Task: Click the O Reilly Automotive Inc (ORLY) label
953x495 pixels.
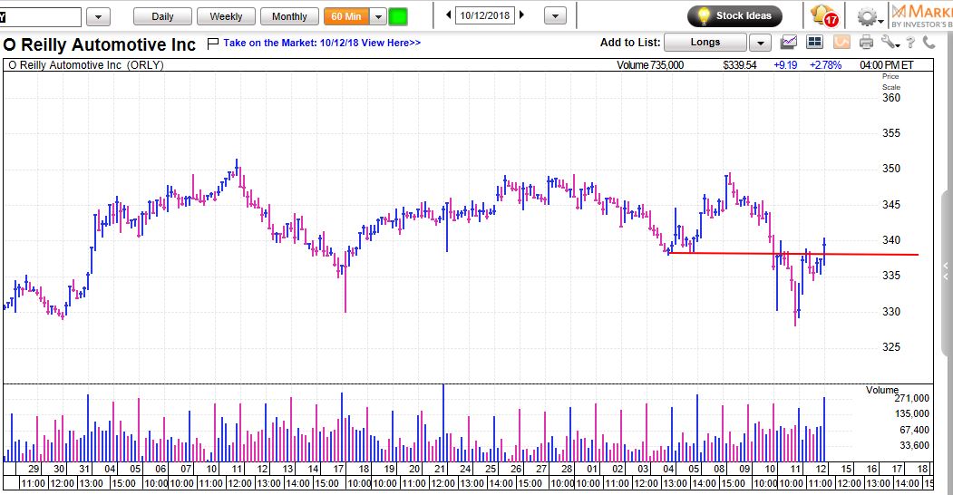Action: (86, 65)
